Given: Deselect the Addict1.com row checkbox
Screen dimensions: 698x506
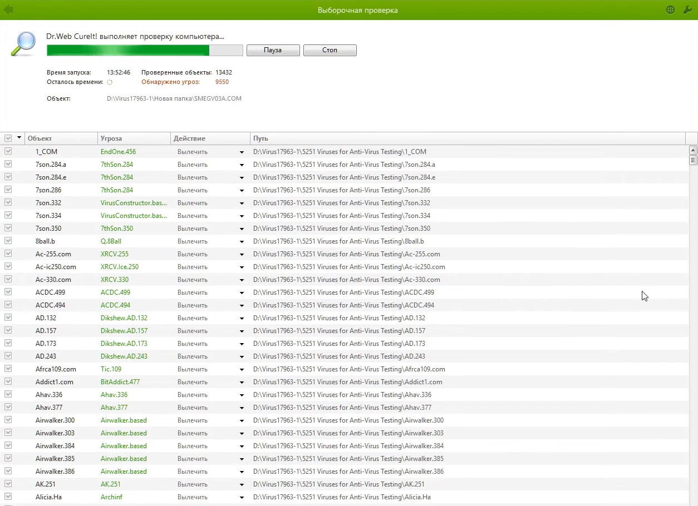Looking at the screenshot, I should click(8, 381).
